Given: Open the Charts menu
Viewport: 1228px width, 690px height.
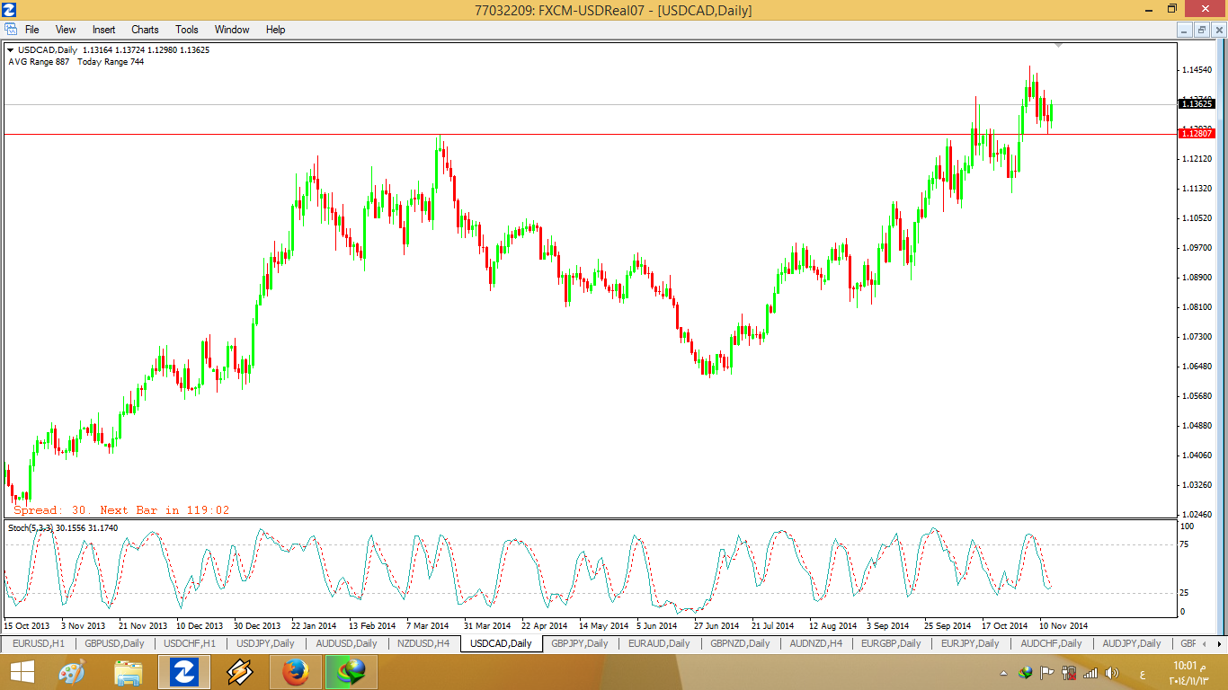Looking at the screenshot, I should pos(145,30).
